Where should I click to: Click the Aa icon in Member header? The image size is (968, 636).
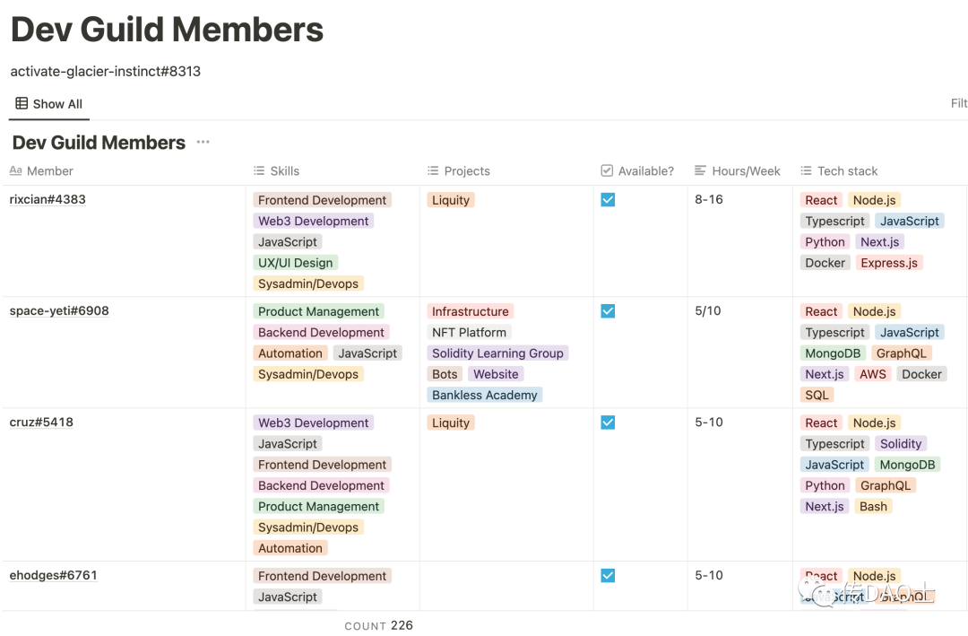click(x=15, y=170)
